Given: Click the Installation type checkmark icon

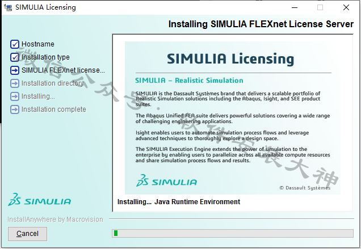Looking at the screenshot, I should pos(15,57).
